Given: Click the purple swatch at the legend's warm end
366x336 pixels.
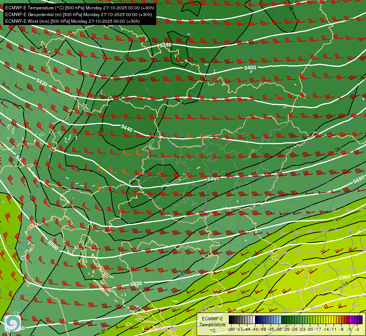Looking at the screenshot, I should [361, 320].
